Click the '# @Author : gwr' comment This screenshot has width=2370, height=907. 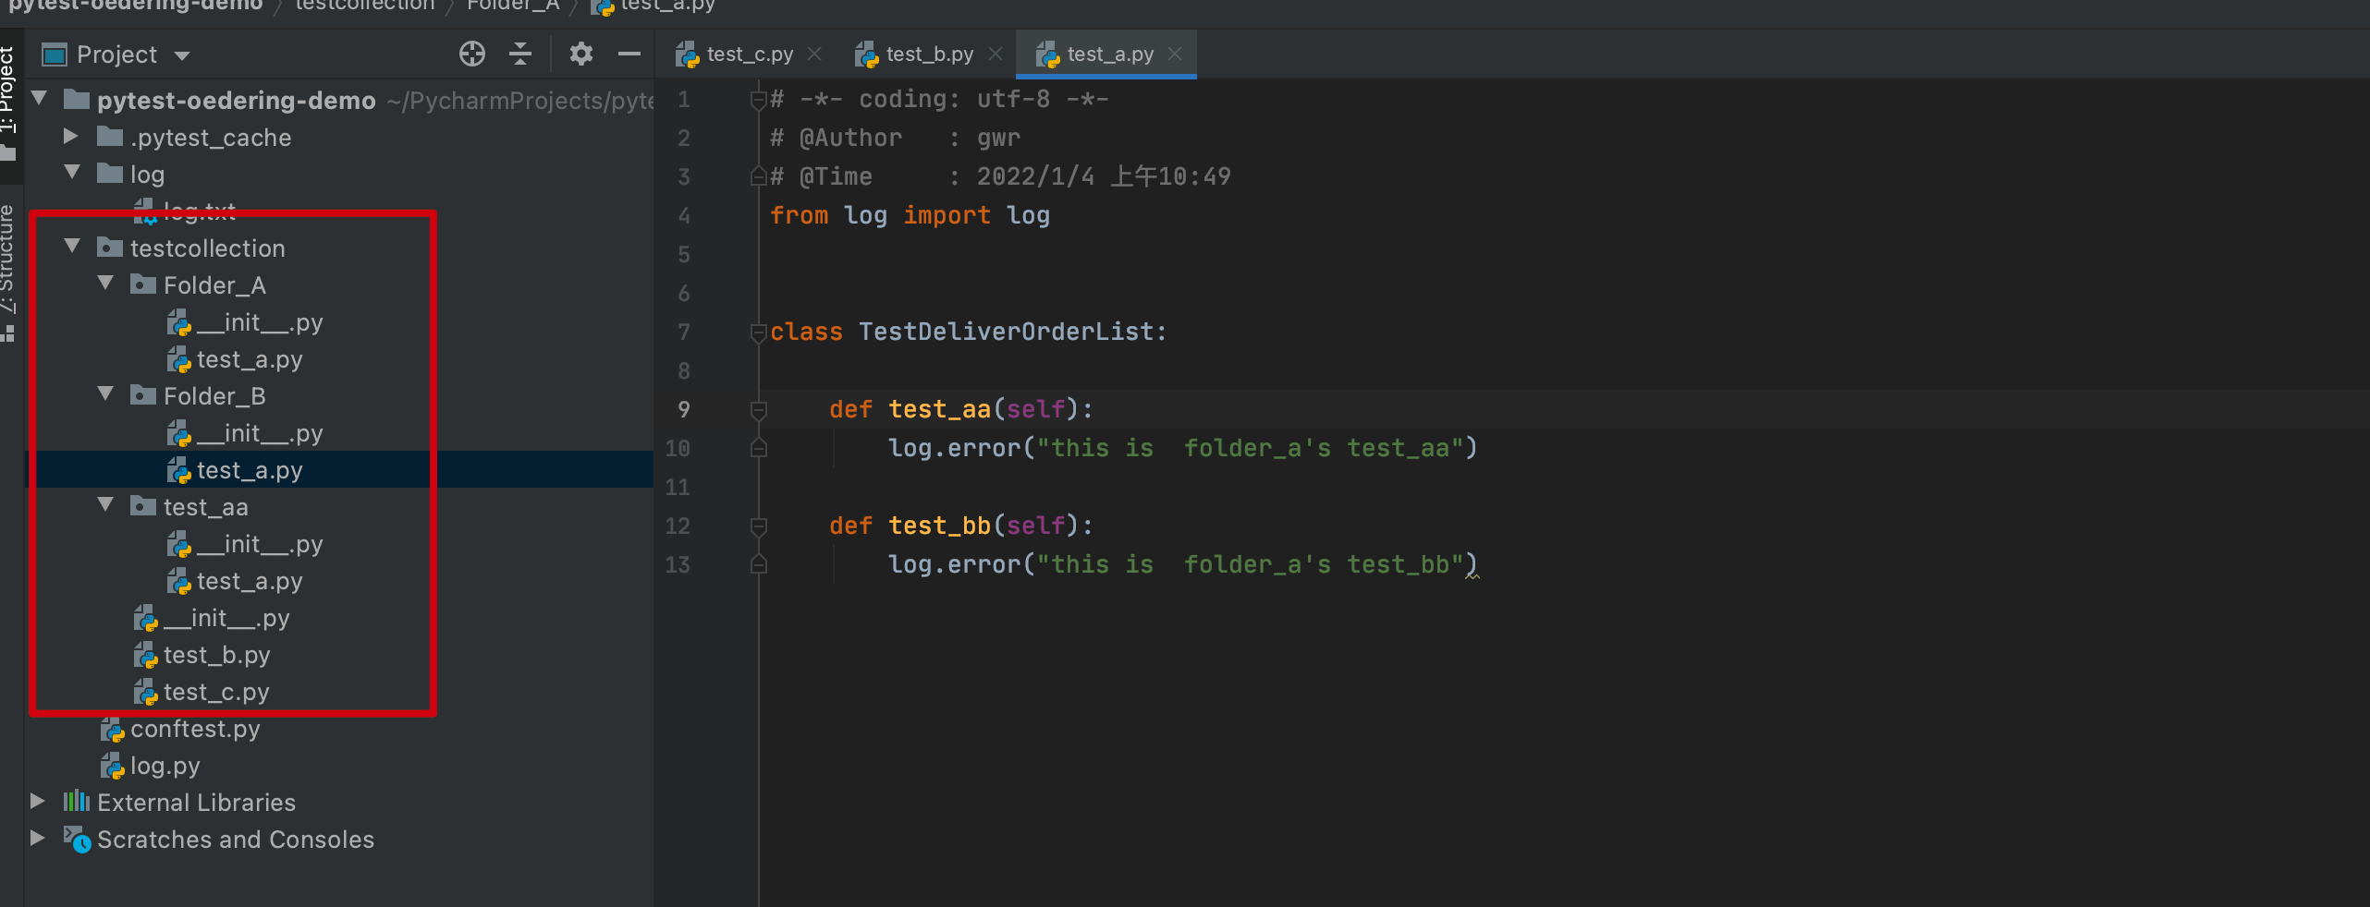895,138
